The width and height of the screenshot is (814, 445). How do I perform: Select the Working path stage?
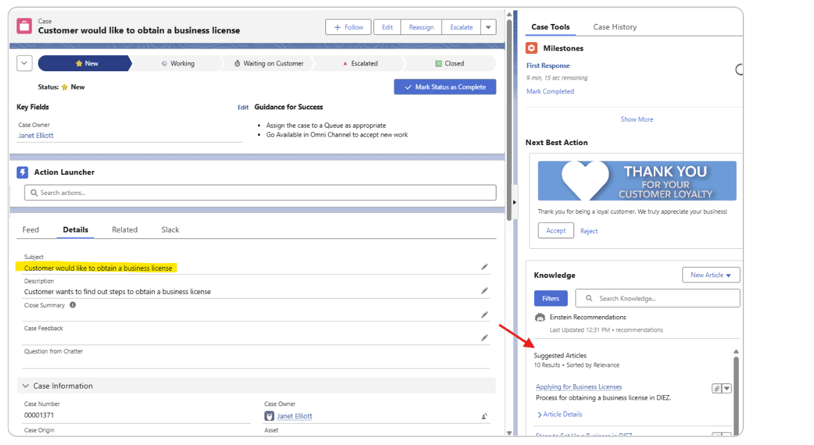pos(177,63)
